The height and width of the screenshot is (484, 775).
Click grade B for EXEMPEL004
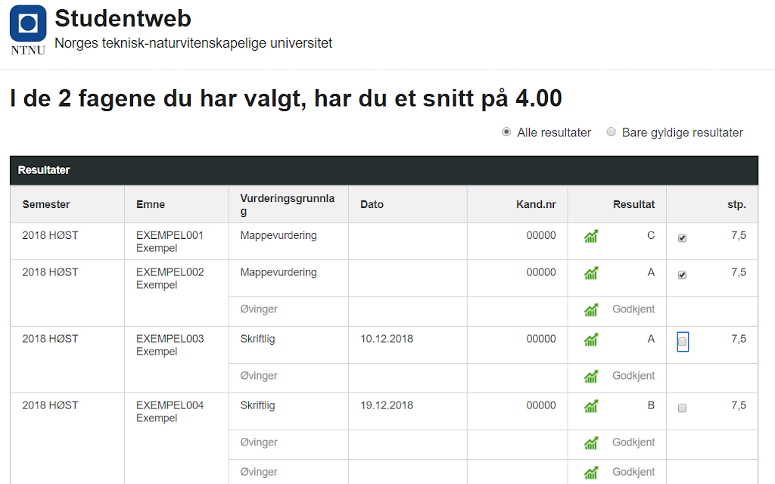(651, 405)
